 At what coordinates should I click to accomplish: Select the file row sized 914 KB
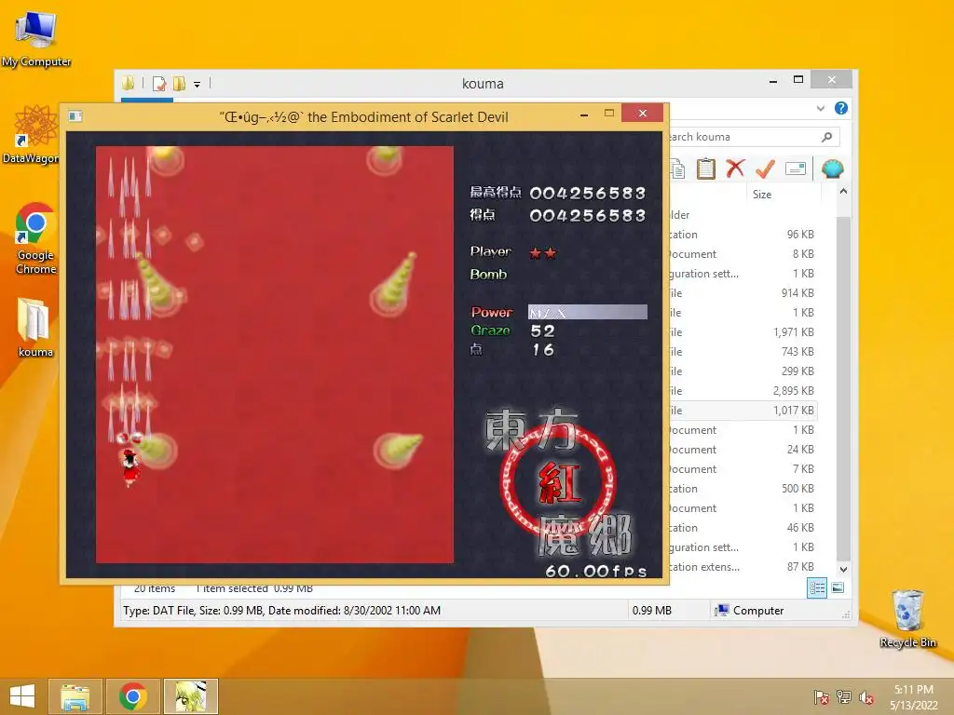click(743, 293)
